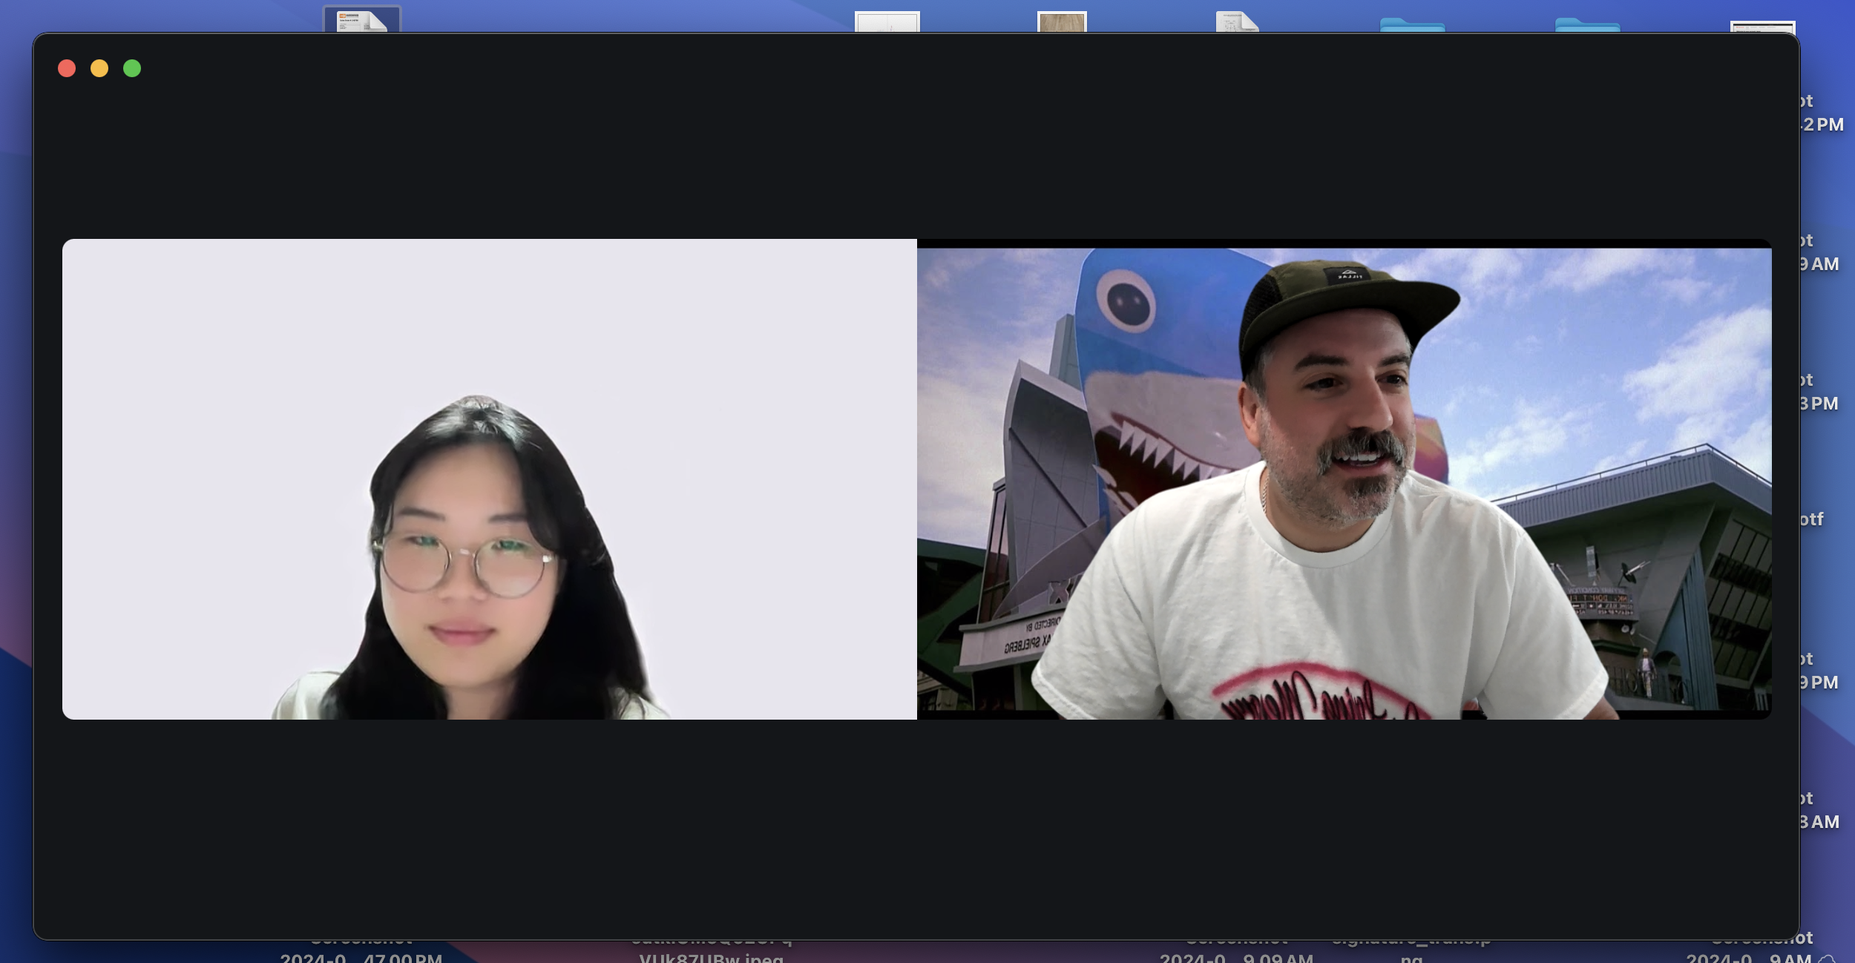Click the green full-screen window button

(x=132, y=68)
